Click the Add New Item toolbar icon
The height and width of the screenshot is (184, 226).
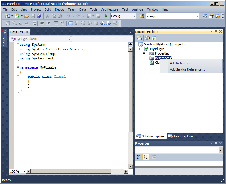[17, 16]
